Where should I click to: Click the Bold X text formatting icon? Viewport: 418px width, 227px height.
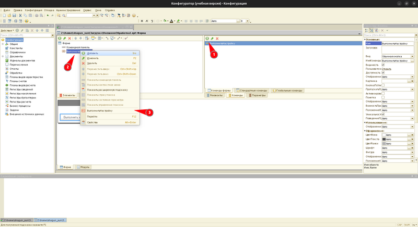pos(142,21)
